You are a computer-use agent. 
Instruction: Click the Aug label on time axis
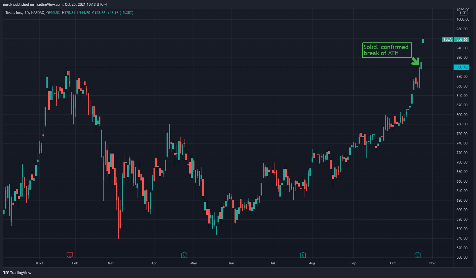312,263
